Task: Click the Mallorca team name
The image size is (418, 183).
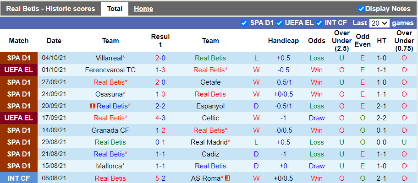Action: tap(110, 166)
